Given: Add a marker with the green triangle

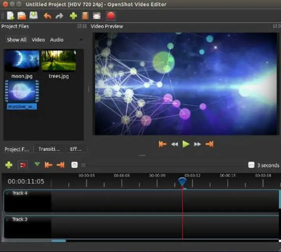Looking at the screenshot, I should point(37,165).
